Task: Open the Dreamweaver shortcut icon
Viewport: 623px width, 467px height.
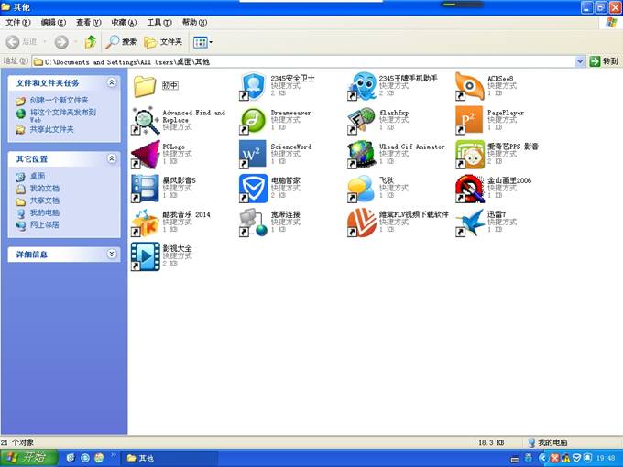Action: click(253, 120)
